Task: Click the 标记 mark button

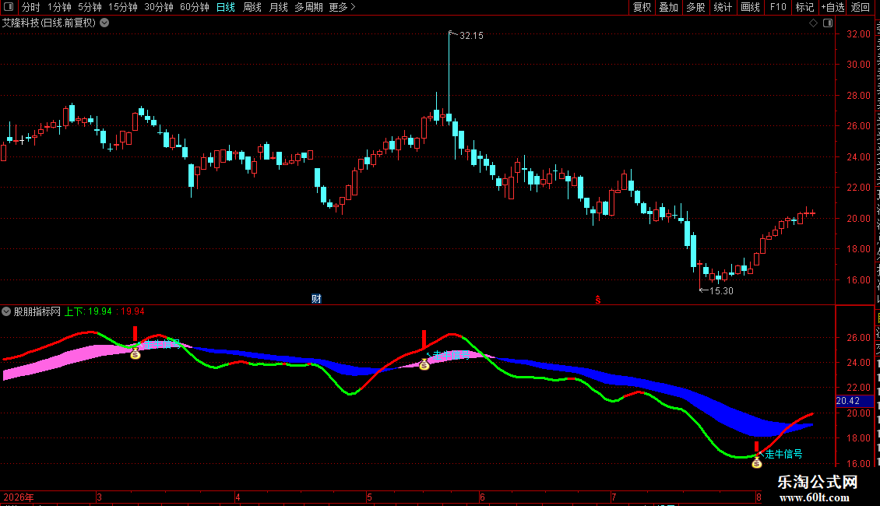Action: pos(804,7)
